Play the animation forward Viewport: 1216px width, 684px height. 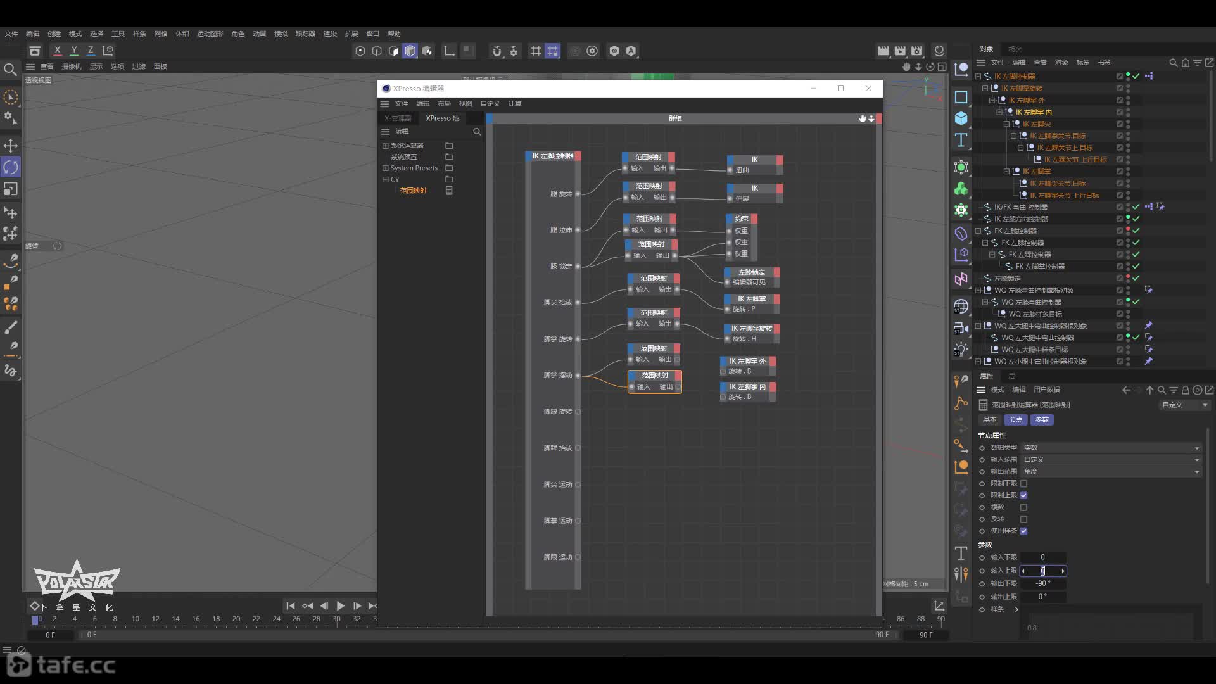(340, 606)
